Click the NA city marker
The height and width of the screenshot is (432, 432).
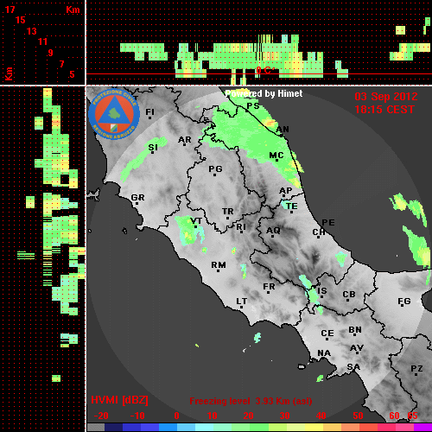pos(324,359)
